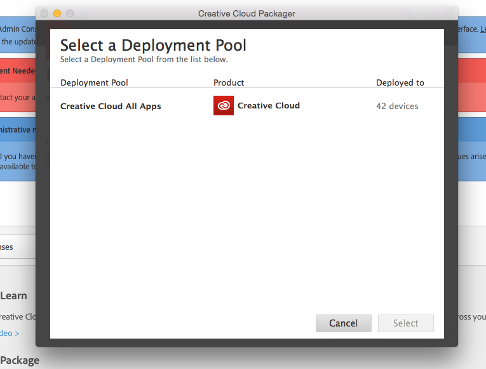Click the Learn heading in background
486x369 pixels.
pyautogui.click(x=14, y=295)
